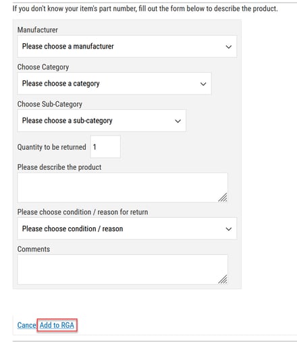This screenshot has height=342, width=297.
Task: Click the Choose Sub-Category label
Action: (x=50, y=104)
